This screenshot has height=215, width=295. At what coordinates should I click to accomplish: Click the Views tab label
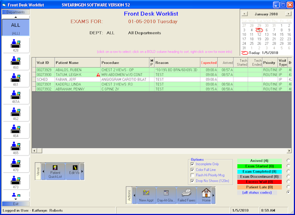pos(38,172)
